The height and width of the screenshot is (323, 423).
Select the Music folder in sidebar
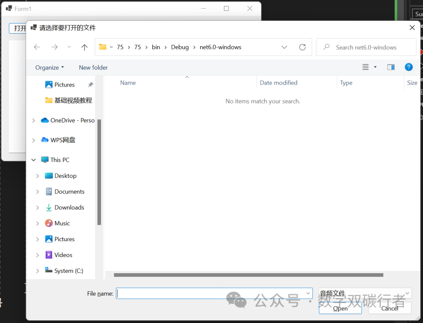(62, 223)
